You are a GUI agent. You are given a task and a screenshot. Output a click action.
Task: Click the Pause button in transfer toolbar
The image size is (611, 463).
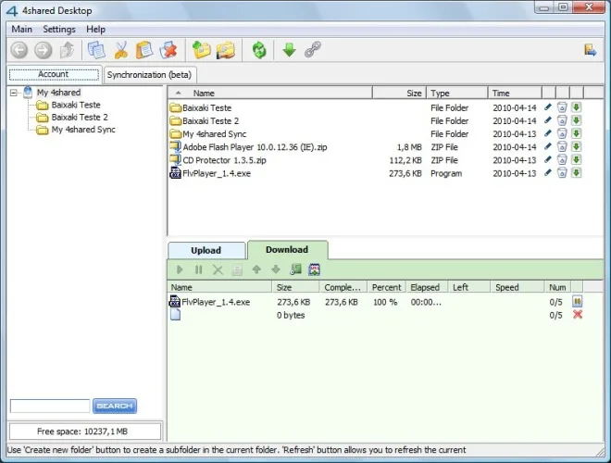click(x=198, y=269)
